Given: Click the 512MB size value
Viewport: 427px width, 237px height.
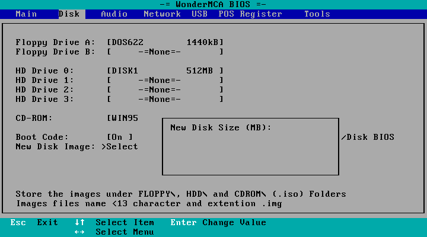Looking at the screenshot, I should click(x=200, y=71).
